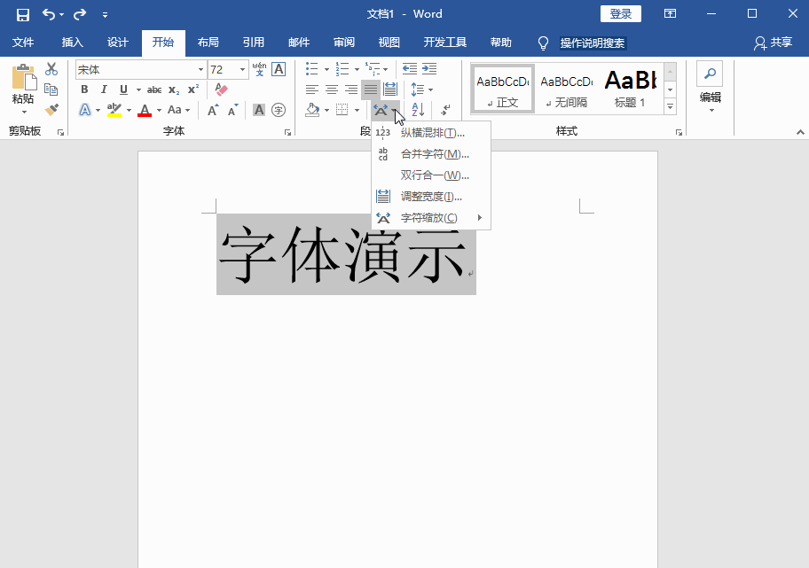Clear all formatting with the eraser icon
The height and width of the screenshot is (568, 809).
(x=220, y=89)
